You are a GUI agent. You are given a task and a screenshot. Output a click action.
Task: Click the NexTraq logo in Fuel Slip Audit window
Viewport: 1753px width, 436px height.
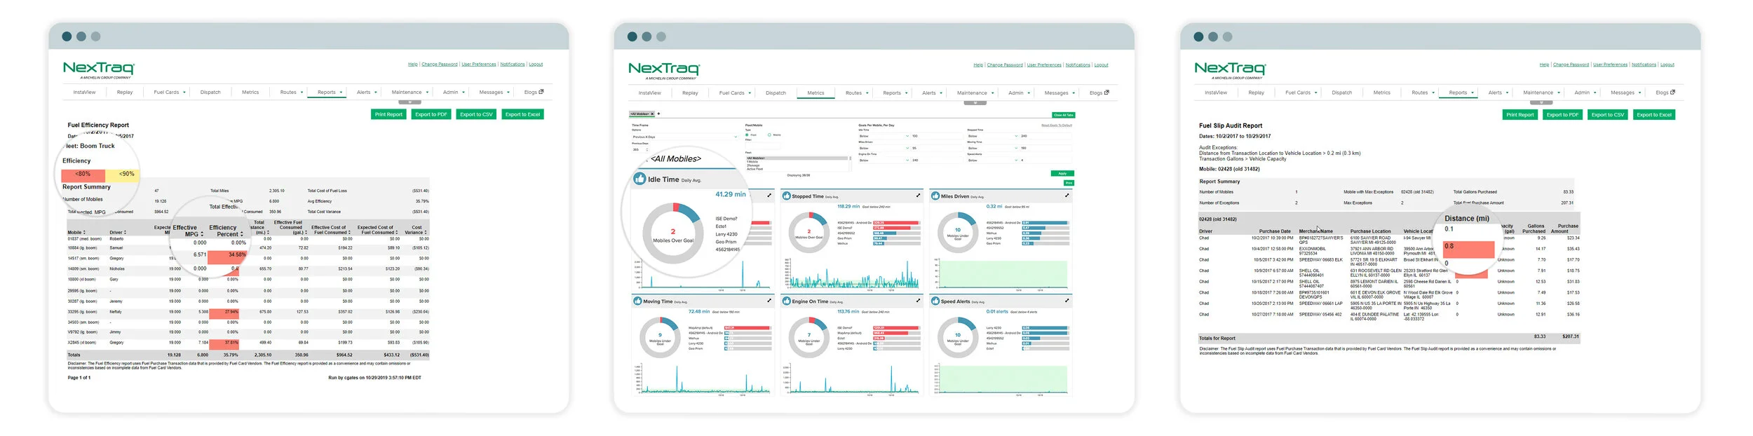(x=1230, y=69)
